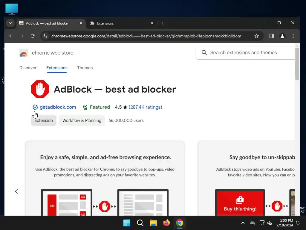Open the Extensions store section
Viewport: 306px width, 230px height.
[57, 68]
